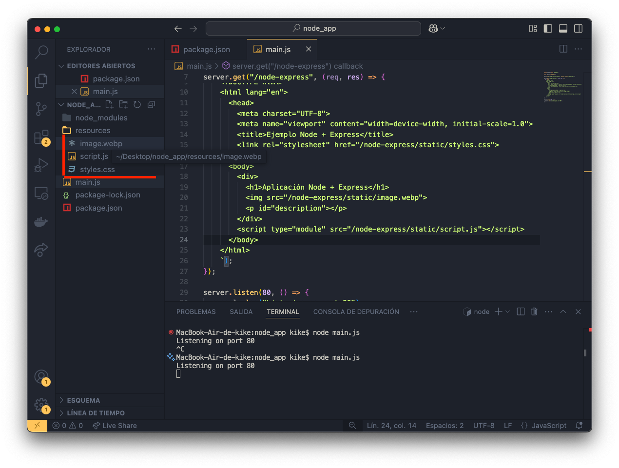Go forward with the navigation arrow
Viewport: 619px width, 468px height.
click(193, 29)
